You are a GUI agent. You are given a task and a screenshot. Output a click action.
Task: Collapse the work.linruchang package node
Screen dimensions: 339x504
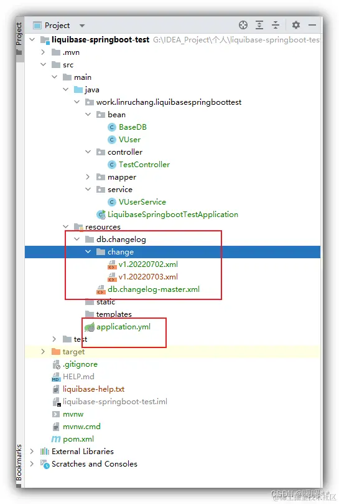pos(77,102)
